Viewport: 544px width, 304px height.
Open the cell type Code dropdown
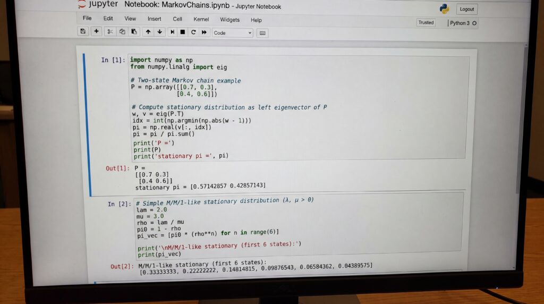[232, 32]
